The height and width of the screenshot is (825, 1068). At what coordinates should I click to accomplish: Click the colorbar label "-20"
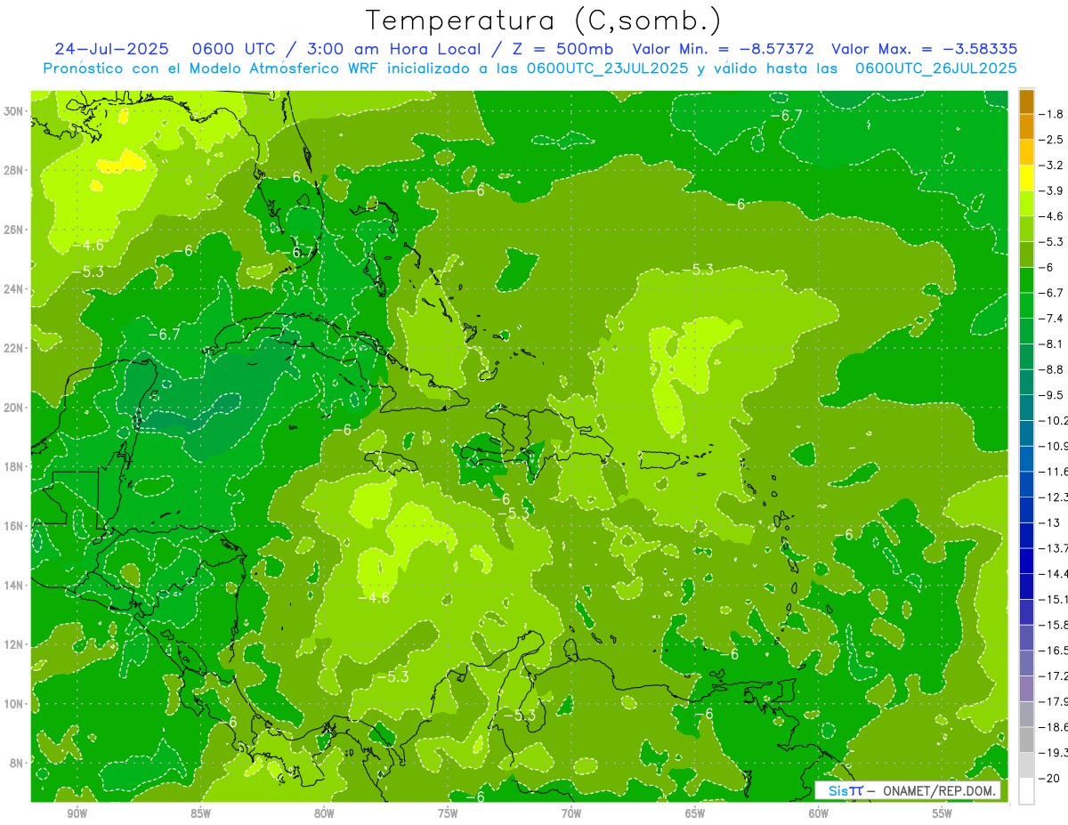(1048, 779)
